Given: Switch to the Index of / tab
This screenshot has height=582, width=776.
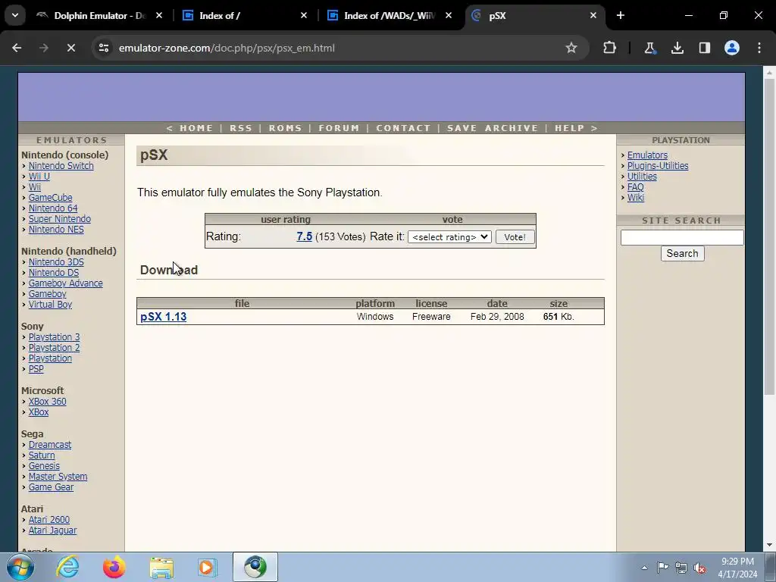Looking at the screenshot, I should pos(244,15).
